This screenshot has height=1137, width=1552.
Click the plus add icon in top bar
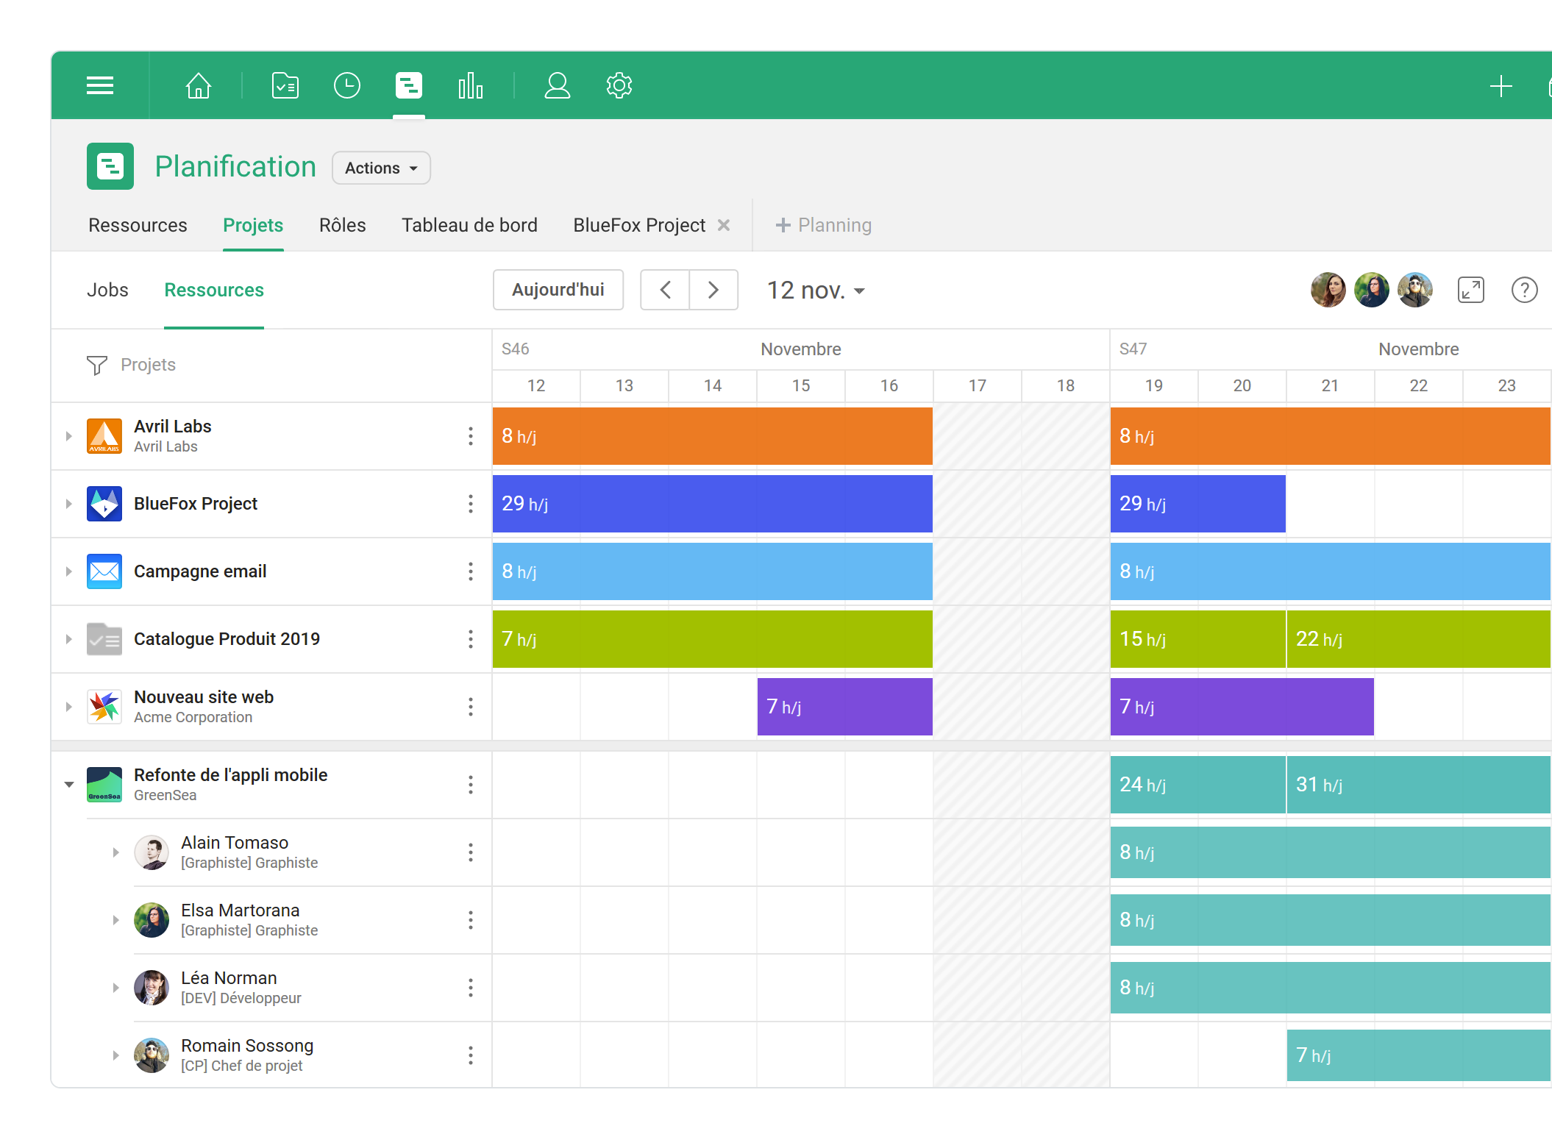1501,86
